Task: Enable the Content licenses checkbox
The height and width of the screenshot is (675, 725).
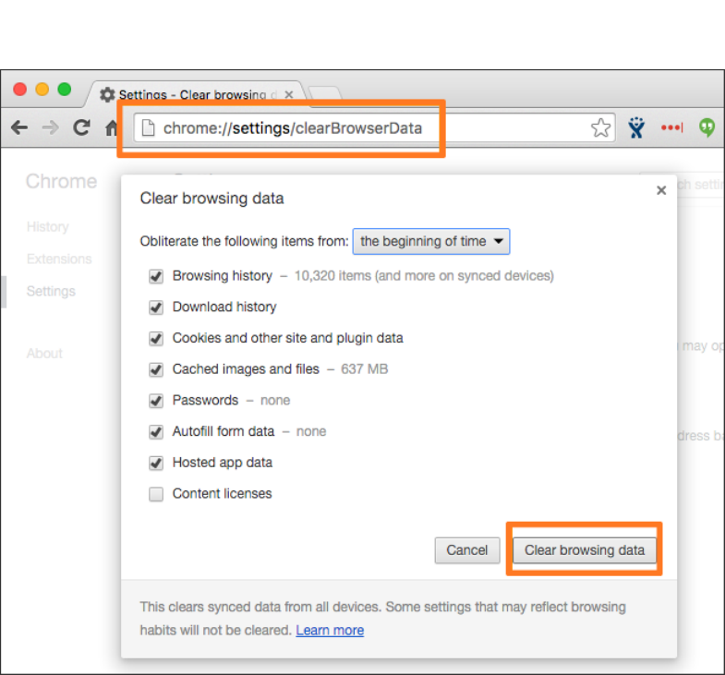Action: click(x=156, y=494)
